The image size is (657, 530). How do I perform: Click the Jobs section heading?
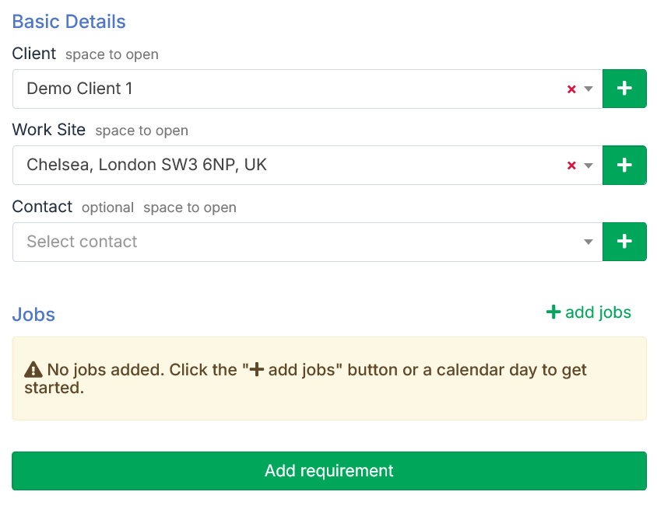(33, 314)
